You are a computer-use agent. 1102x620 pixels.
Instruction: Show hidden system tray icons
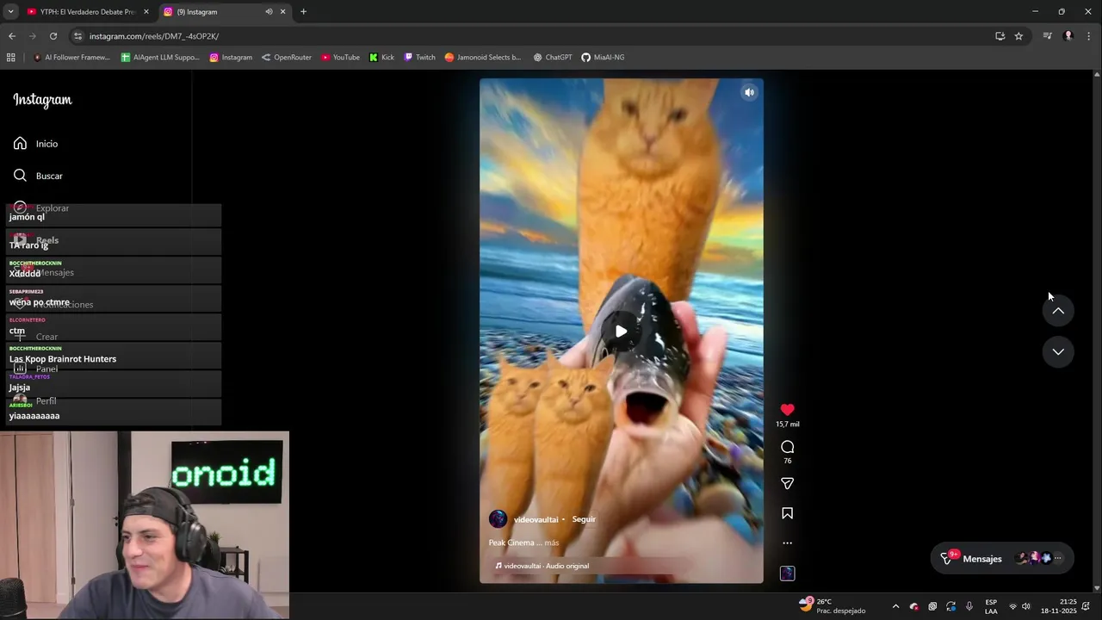click(x=895, y=606)
